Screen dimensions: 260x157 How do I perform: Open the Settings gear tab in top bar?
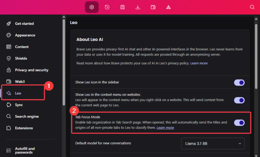[92, 7]
